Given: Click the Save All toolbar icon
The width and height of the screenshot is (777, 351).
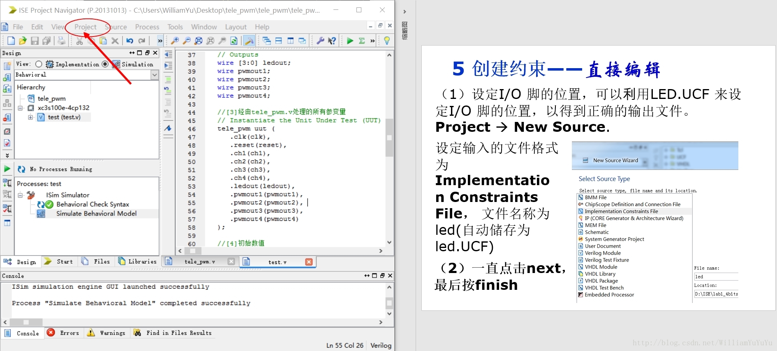Looking at the screenshot, I should [46, 41].
